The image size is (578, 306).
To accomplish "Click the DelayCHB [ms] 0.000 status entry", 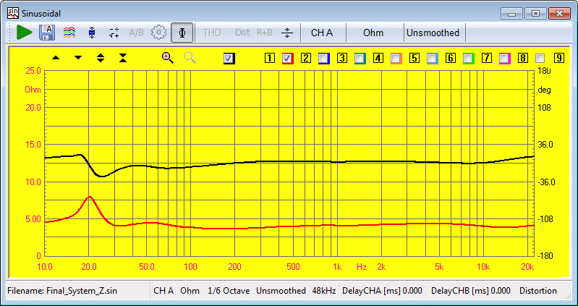I will point(471,291).
